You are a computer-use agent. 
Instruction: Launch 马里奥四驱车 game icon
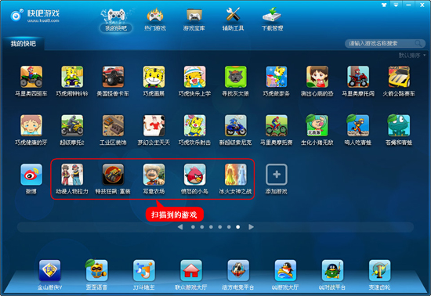tap(31, 77)
